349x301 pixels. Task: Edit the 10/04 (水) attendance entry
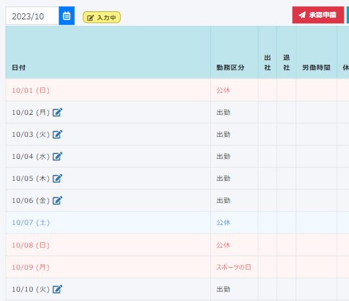pos(57,156)
